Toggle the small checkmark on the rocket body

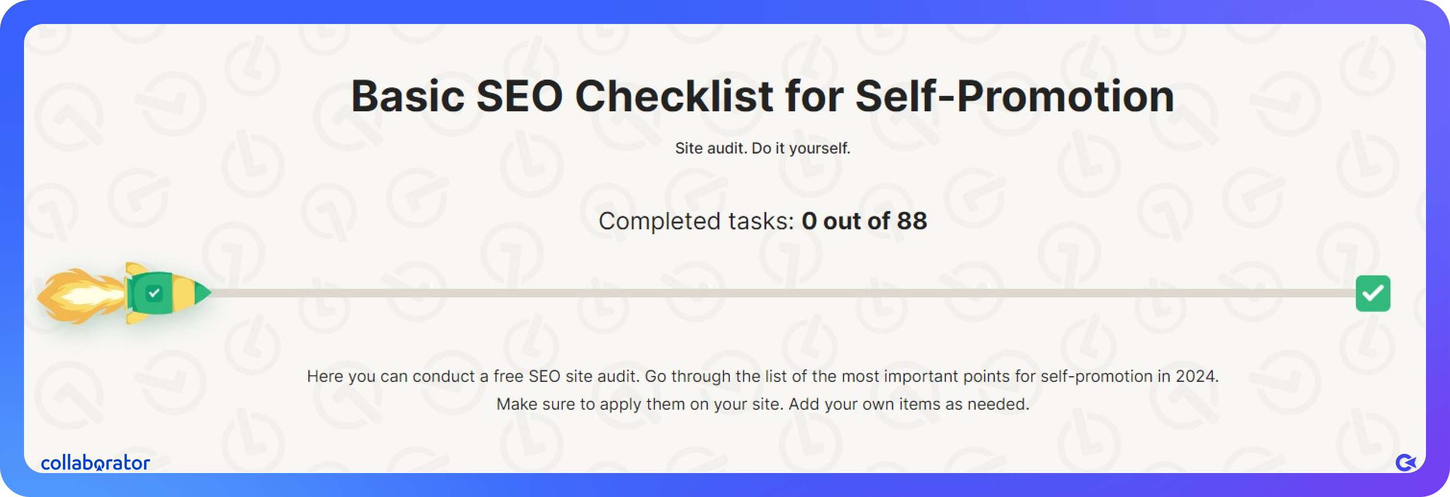(154, 293)
